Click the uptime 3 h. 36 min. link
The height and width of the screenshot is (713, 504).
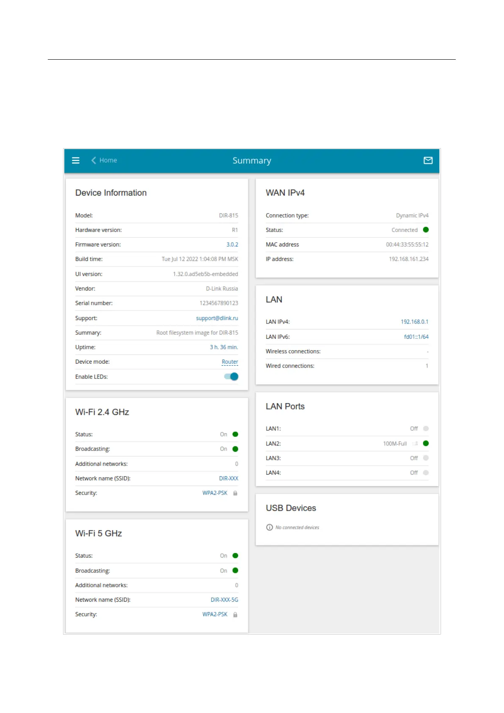click(224, 347)
